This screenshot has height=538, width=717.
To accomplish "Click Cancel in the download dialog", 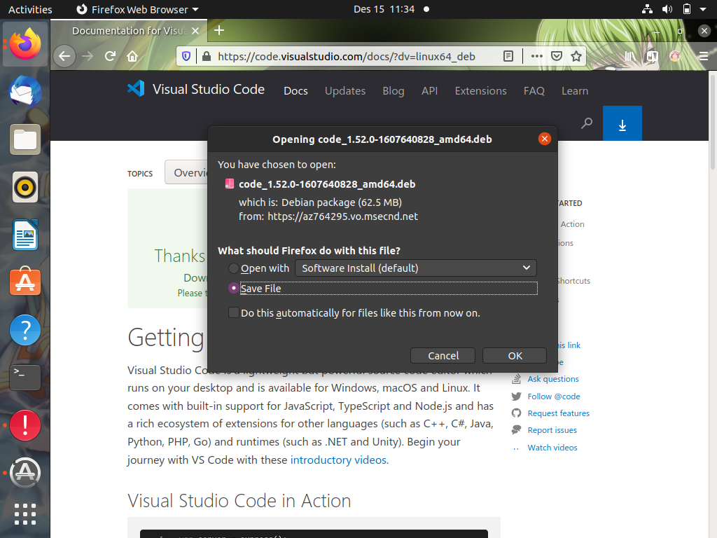I will point(443,355).
